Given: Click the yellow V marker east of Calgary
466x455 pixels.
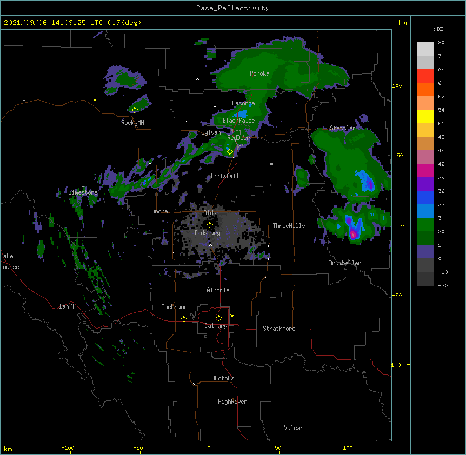Looking at the screenshot, I should [232, 316].
